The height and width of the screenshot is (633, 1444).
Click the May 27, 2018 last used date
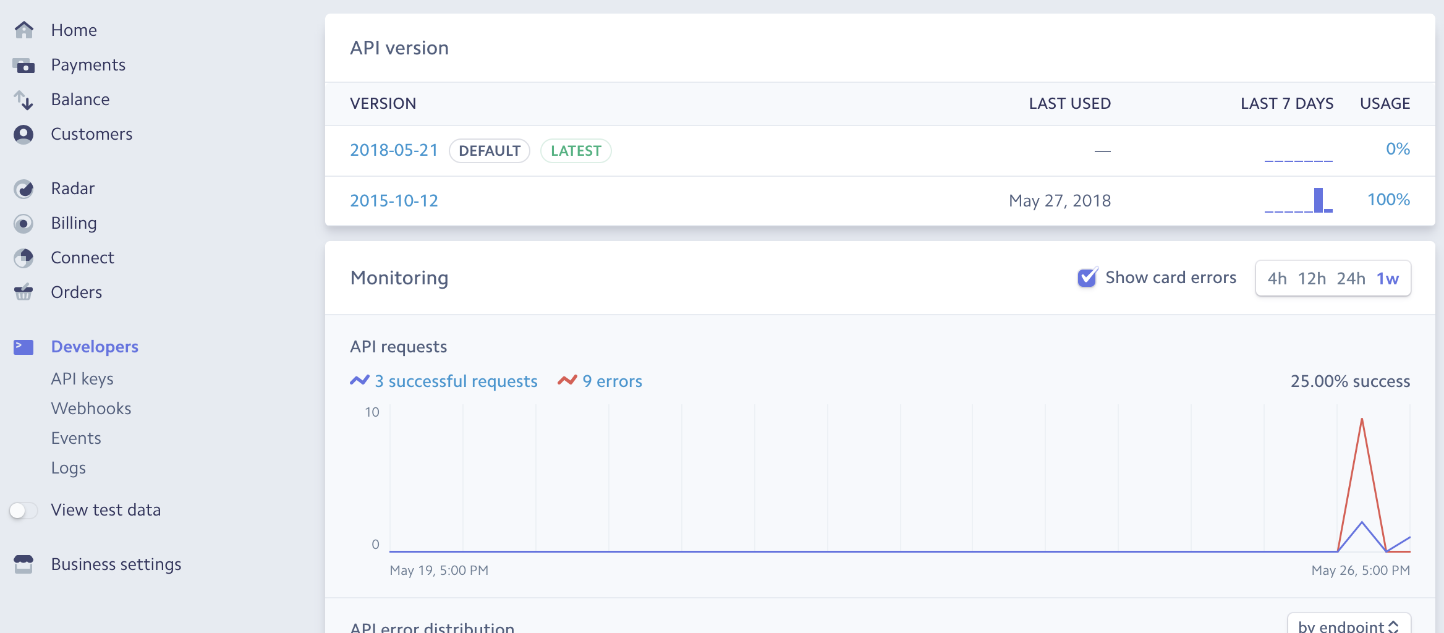click(x=1060, y=200)
